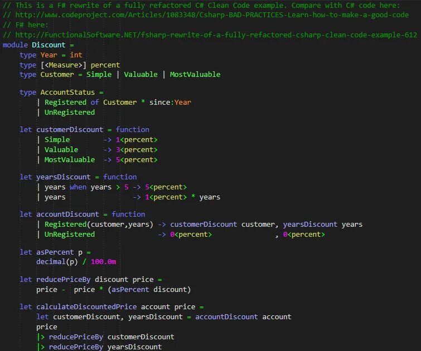Click 'since:Year' in the Registered case

point(170,103)
